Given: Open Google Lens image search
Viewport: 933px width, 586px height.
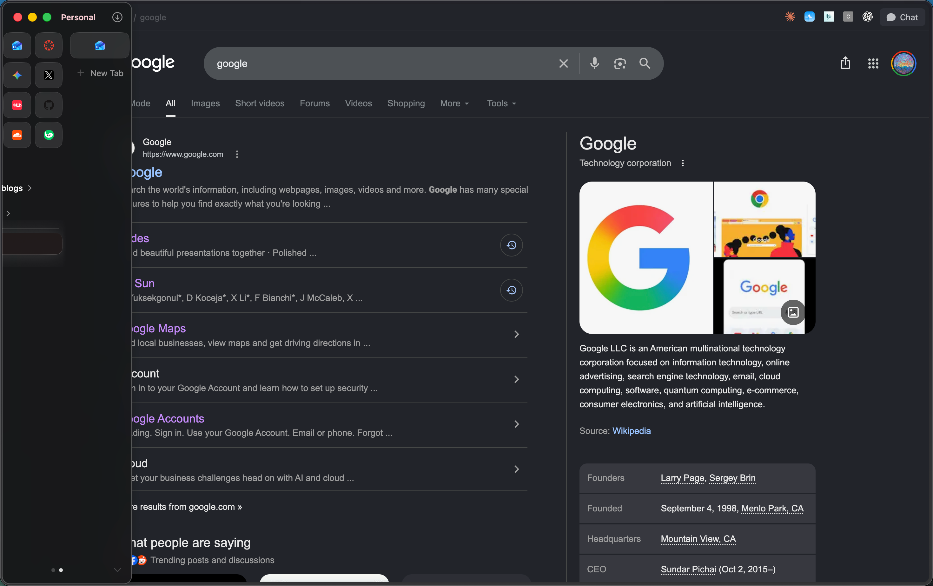Looking at the screenshot, I should point(620,63).
